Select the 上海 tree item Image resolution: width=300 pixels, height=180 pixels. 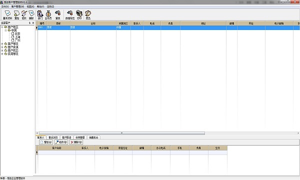17,37
